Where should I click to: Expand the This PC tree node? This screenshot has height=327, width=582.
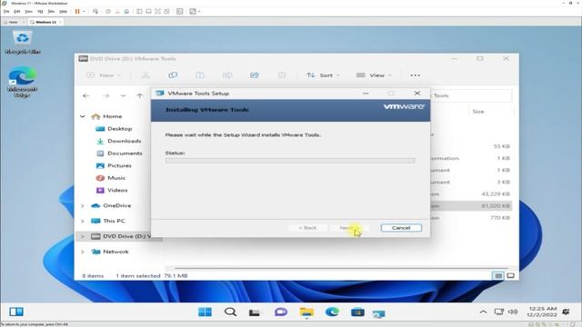(83, 221)
